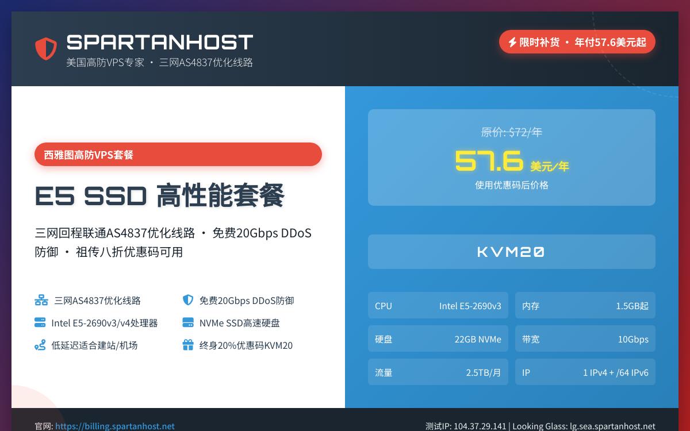Open the billing.spartanhost.net link

[x=115, y=426]
